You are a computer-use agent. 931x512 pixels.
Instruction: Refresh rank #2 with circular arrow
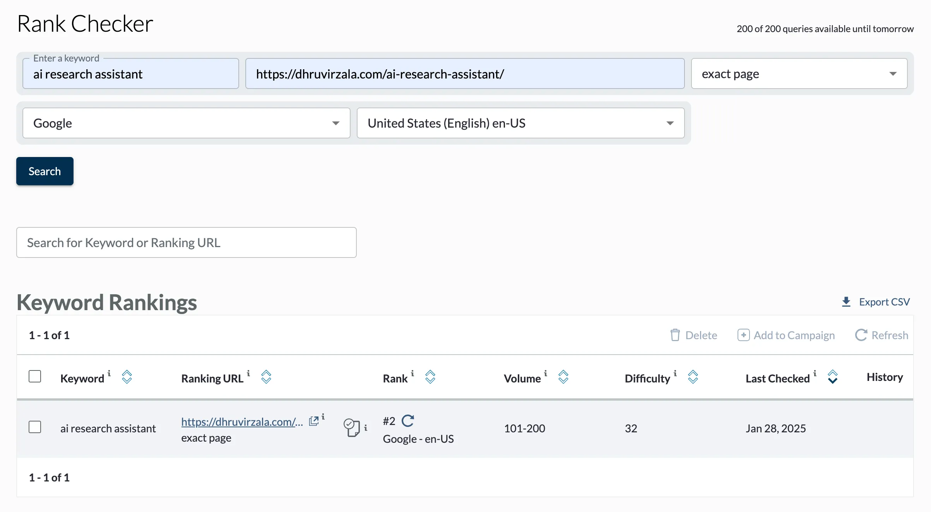(408, 421)
